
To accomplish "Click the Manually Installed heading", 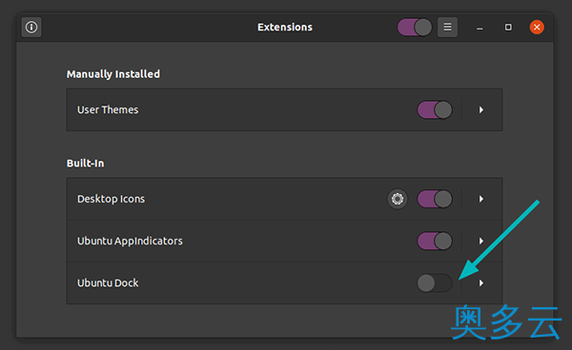I will coord(113,74).
